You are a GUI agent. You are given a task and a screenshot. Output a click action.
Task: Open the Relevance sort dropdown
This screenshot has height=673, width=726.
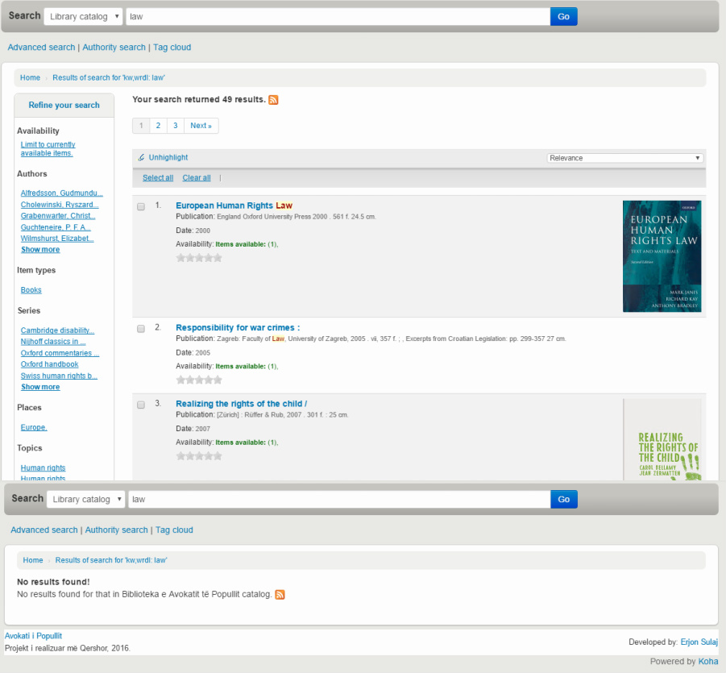[624, 158]
